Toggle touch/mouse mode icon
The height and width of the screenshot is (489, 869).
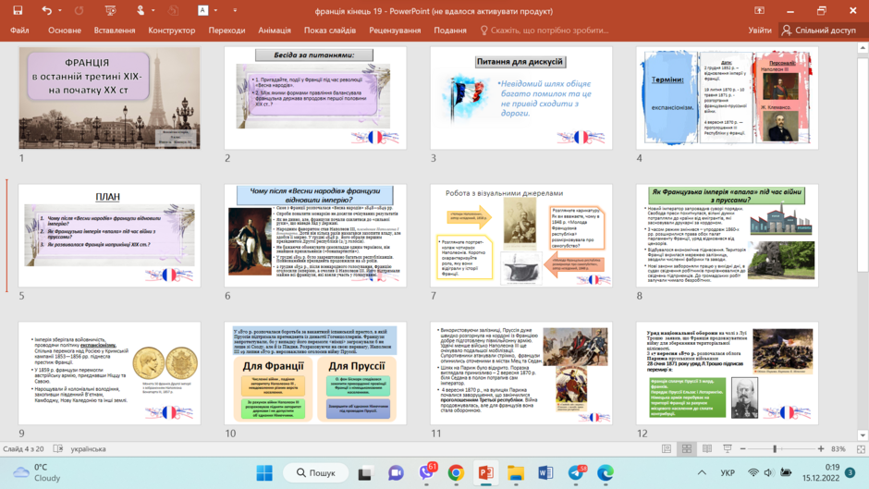[x=141, y=10]
